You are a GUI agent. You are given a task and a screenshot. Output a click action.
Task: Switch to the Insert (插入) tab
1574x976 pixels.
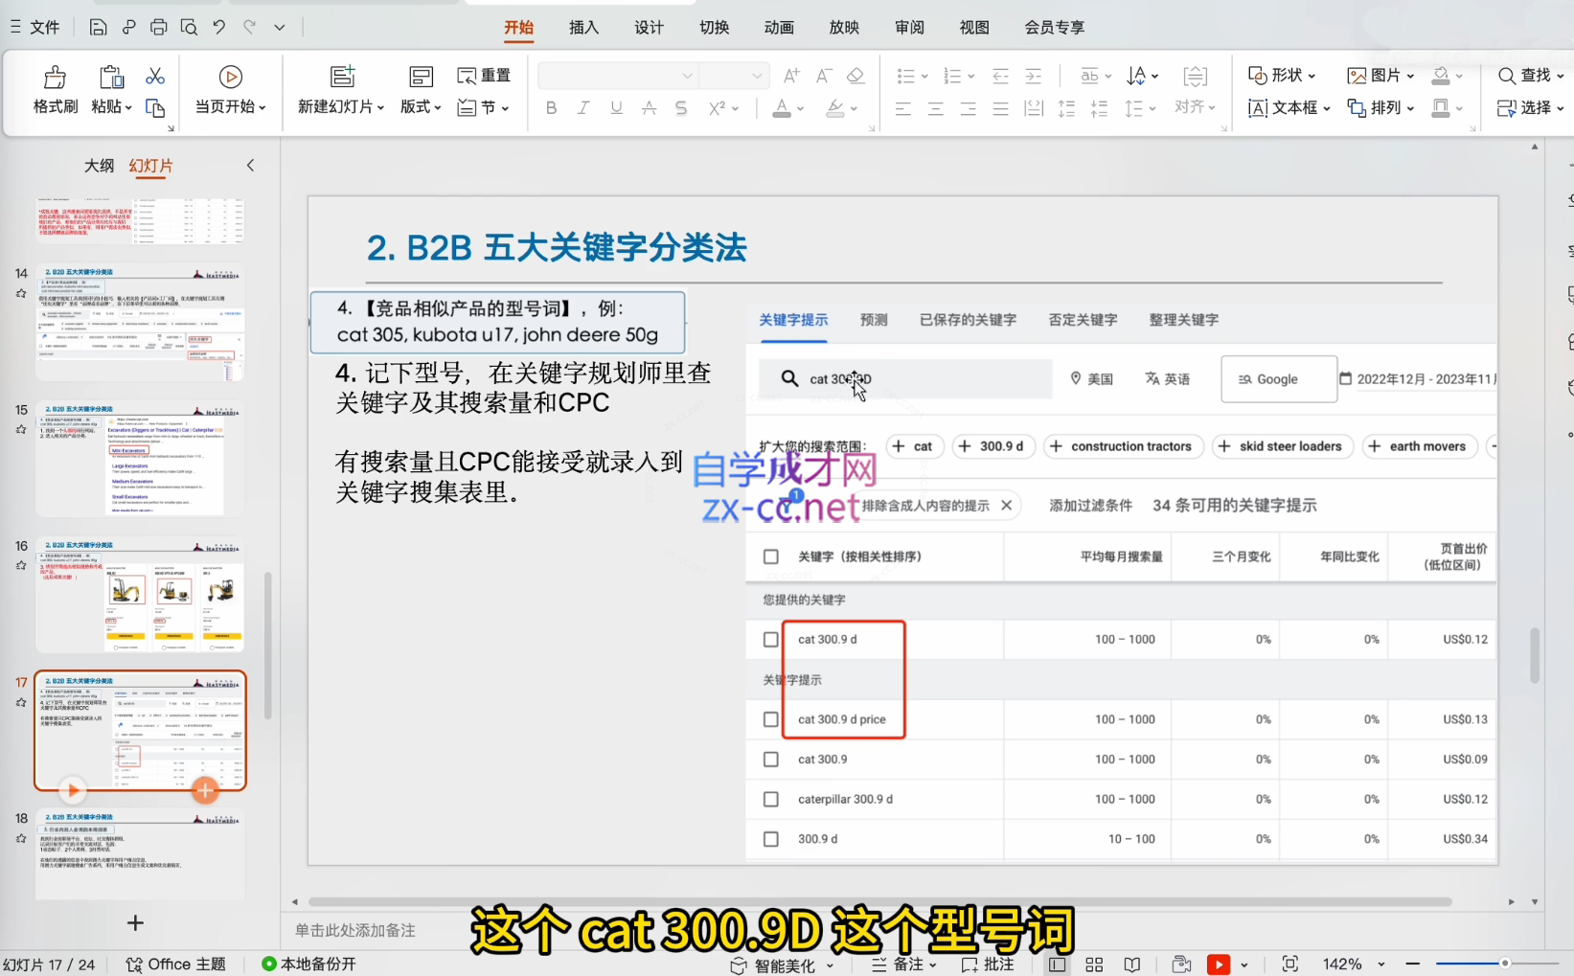[x=583, y=27]
